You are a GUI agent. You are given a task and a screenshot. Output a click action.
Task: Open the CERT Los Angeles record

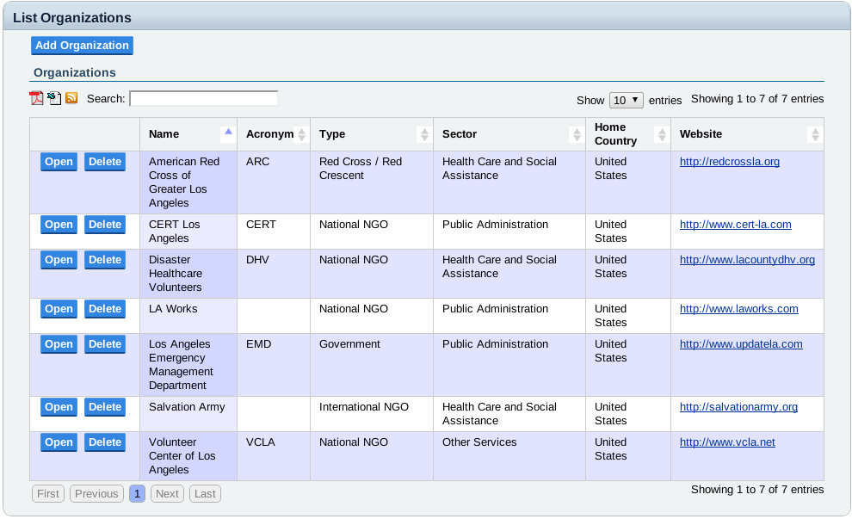point(59,225)
